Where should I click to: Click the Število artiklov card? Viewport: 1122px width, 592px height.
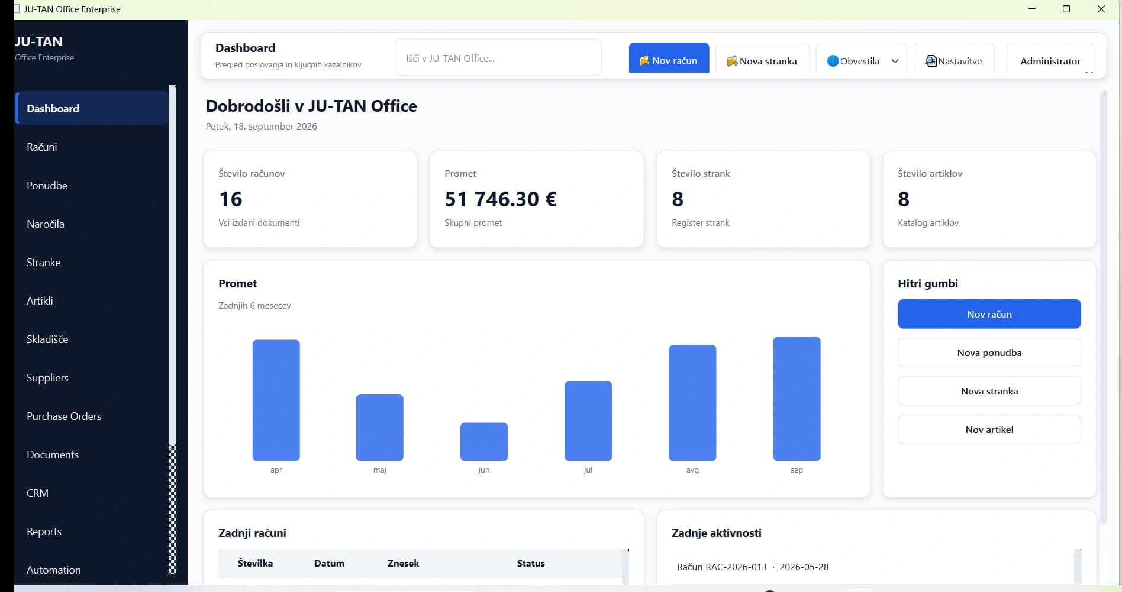coord(989,199)
